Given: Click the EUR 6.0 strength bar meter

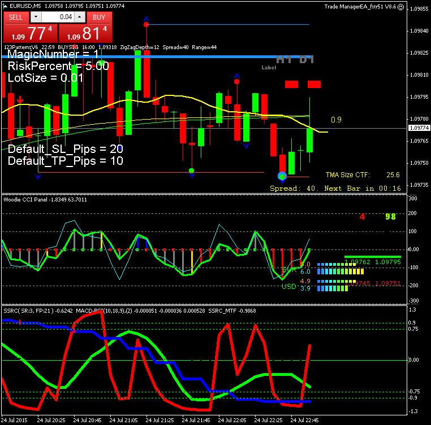Looking at the screenshot, I should [341, 271].
